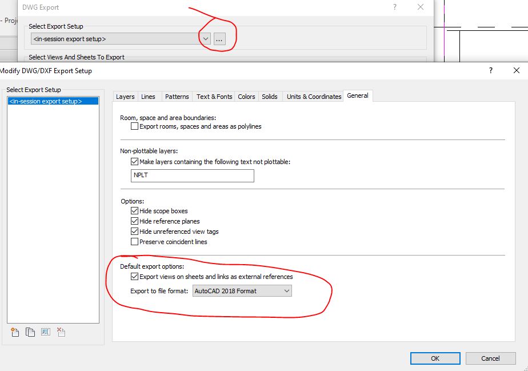Toggle Make layers not plottable checkbox
The height and width of the screenshot is (371, 528).
tap(134, 162)
